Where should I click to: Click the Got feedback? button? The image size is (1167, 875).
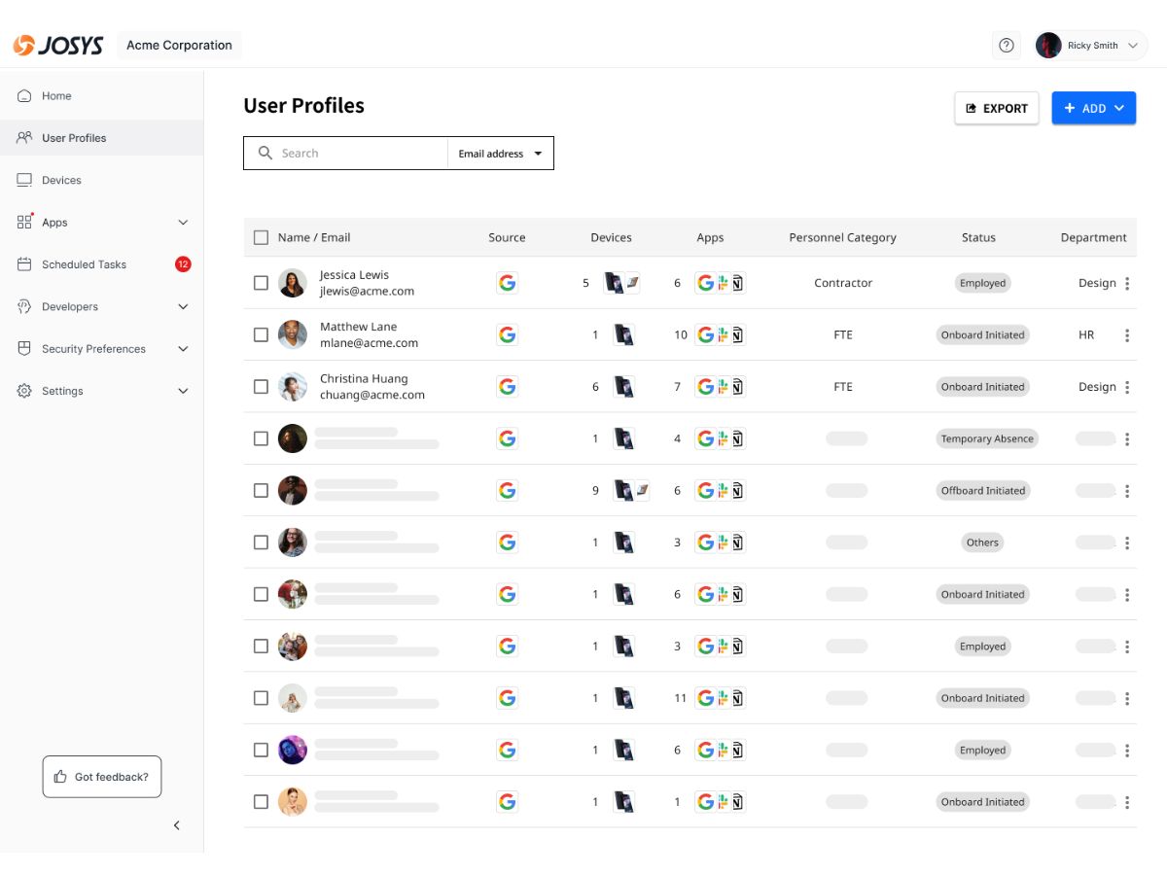(x=102, y=777)
